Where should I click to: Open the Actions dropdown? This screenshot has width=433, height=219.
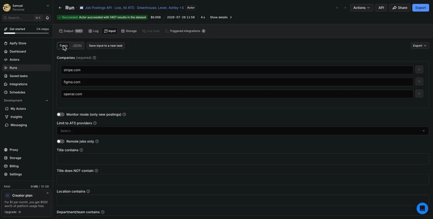tap(362, 8)
